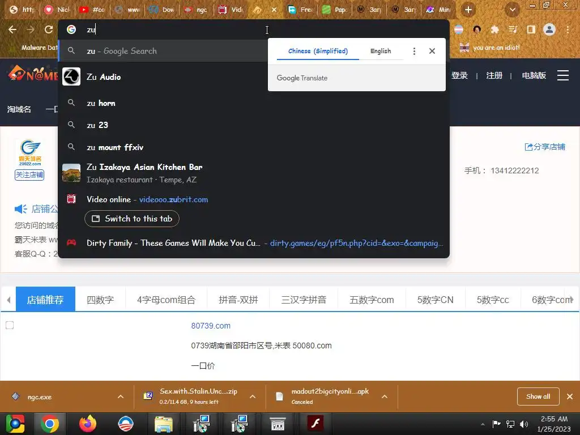Select the 拼音-双拼 category tab
This screenshot has width=580, height=435.
click(238, 299)
